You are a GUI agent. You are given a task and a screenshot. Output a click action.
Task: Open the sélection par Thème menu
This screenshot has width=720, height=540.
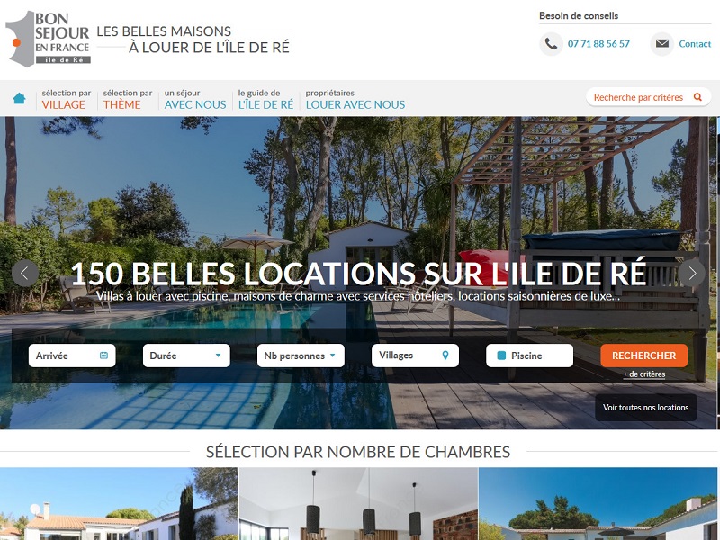click(x=127, y=99)
